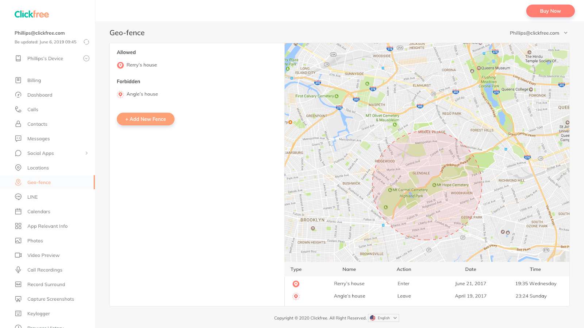Image resolution: width=584 pixels, height=328 pixels.
Task: Click the Contacts person icon
Action: [x=18, y=124]
